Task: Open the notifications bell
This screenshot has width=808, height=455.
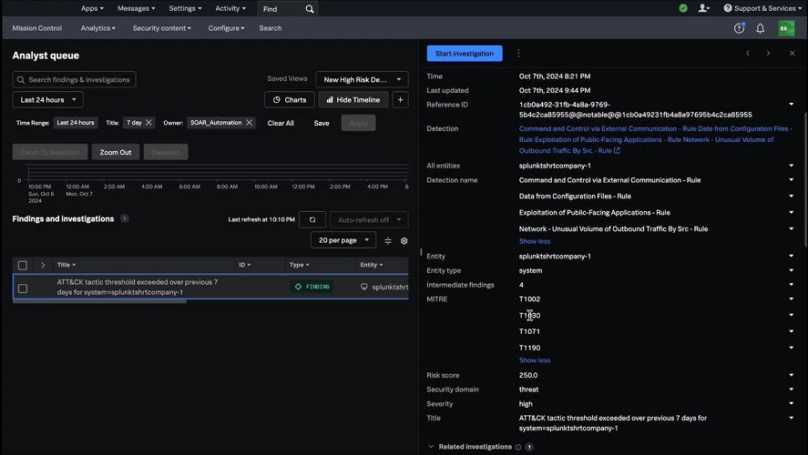Action: coord(760,28)
